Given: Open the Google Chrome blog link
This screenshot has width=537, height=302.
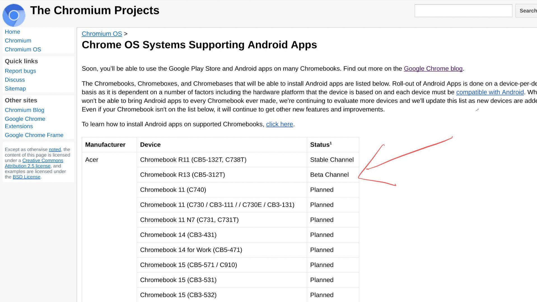Looking at the screenshot, I should (x=433, y=69).
